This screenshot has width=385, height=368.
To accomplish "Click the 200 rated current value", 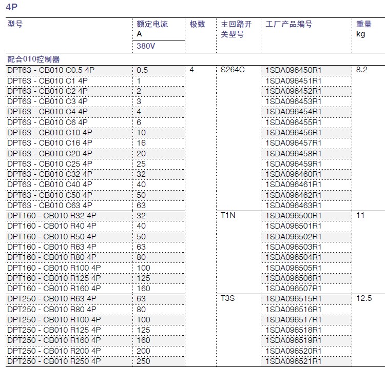I will [x=143, y=351].
